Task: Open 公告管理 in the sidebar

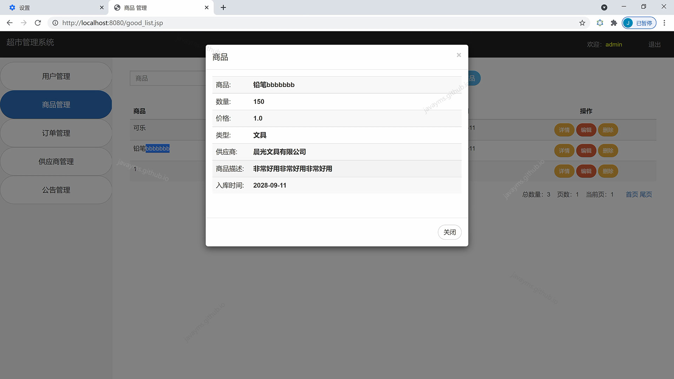Action: (x=56, y=190)
